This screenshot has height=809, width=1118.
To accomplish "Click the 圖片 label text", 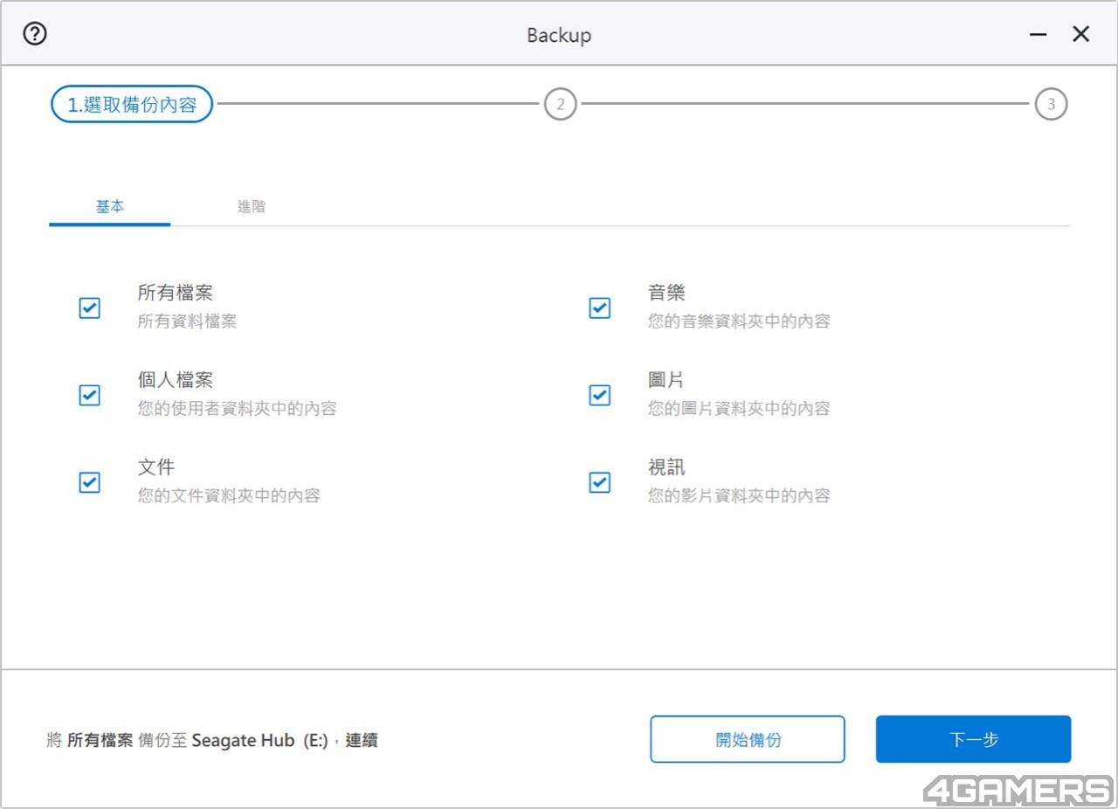I will pyautogui.click(x=666, y=380).
